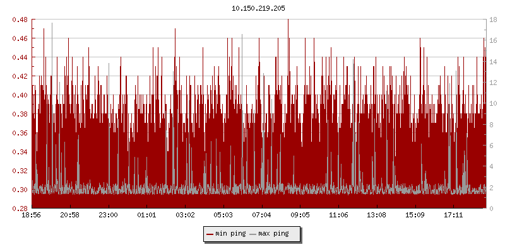
Task: Click the 0 value on right axis
Action: click(490, 209)
